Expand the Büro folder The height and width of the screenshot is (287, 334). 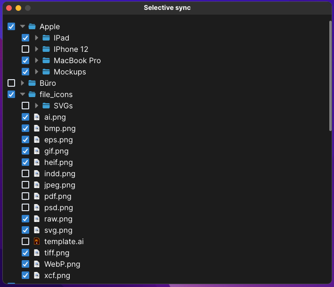22,83
